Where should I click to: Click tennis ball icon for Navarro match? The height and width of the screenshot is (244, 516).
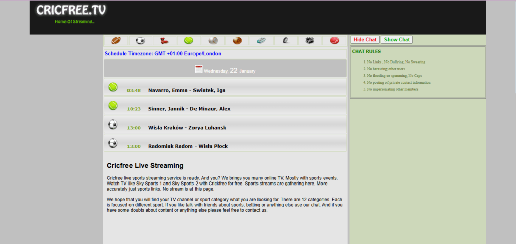(113, 87)
